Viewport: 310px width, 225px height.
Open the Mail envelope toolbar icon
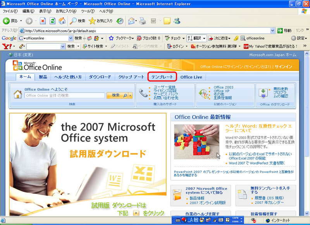[131, 21]
